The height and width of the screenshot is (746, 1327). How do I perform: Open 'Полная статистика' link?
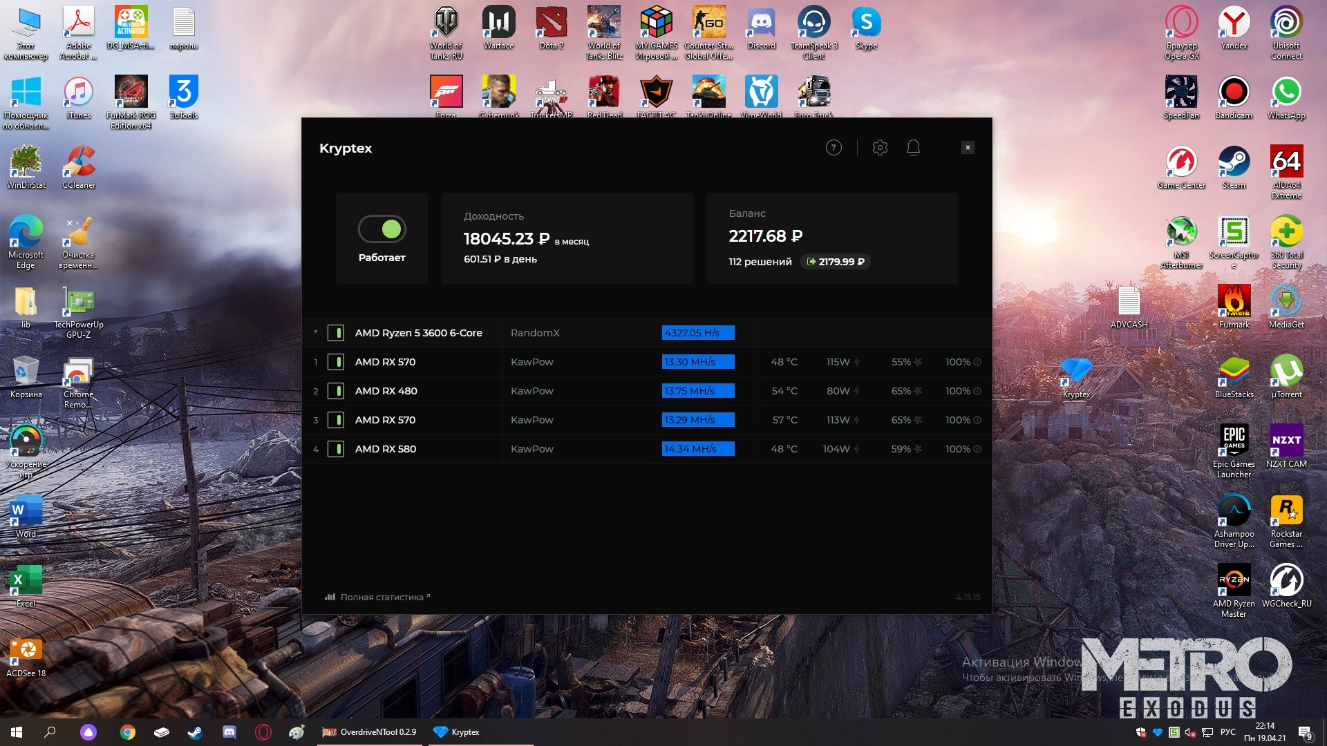coord(381,597)
